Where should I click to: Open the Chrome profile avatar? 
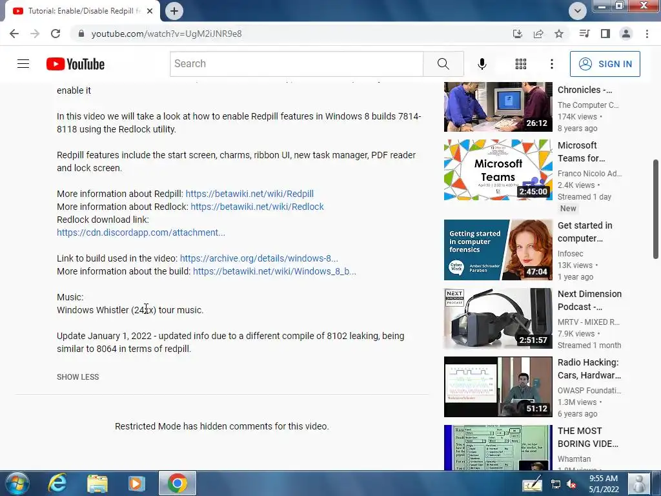click(x=626, y=34)
